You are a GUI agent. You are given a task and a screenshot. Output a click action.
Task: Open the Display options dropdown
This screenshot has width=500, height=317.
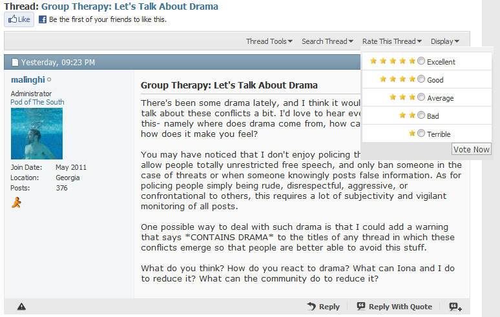[x=445, y=41]
